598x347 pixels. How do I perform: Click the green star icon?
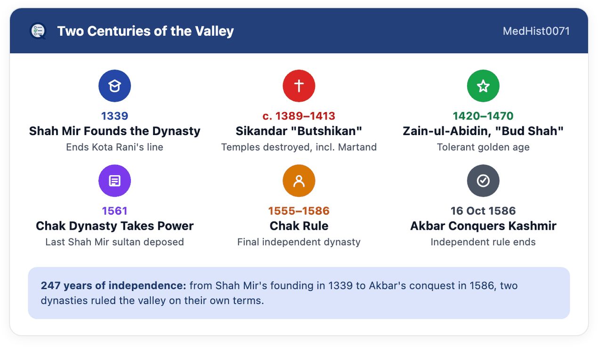pyautogui.click(x=483, y=86)
